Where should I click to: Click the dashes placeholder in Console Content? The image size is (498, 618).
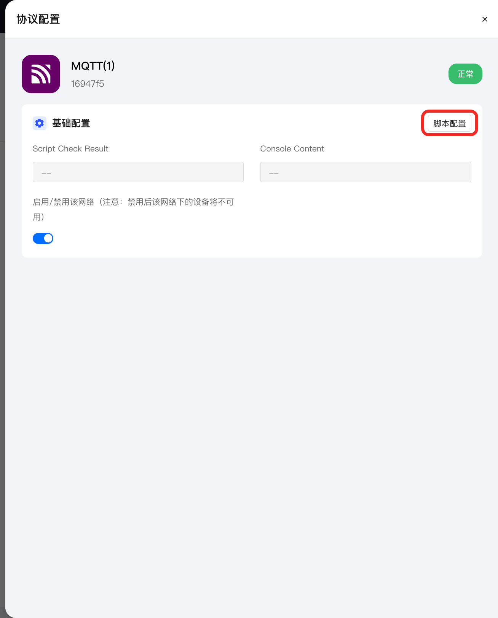[274, 173]
